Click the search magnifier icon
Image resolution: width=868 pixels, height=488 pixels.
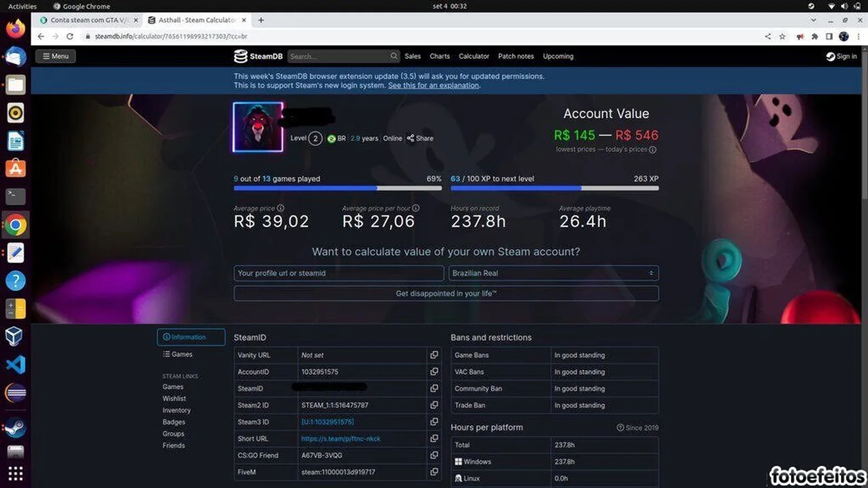[x=394, y=56]
